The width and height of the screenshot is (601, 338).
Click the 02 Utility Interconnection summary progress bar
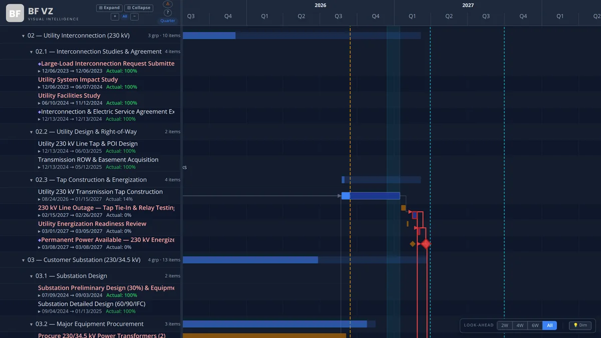[302, 36]
